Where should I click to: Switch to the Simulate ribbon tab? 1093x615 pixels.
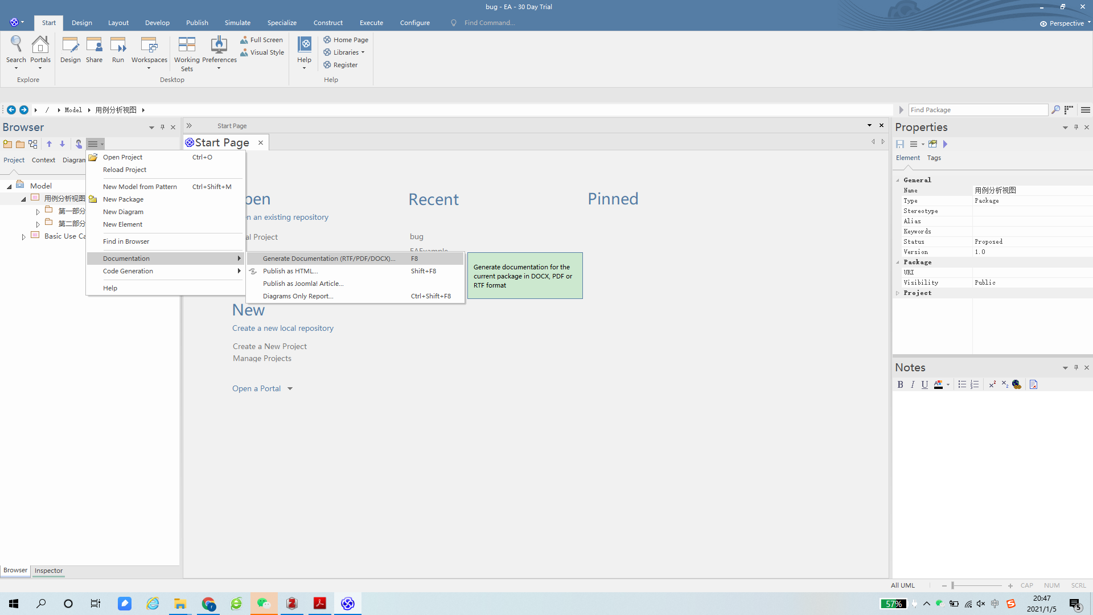coord(237,23)
